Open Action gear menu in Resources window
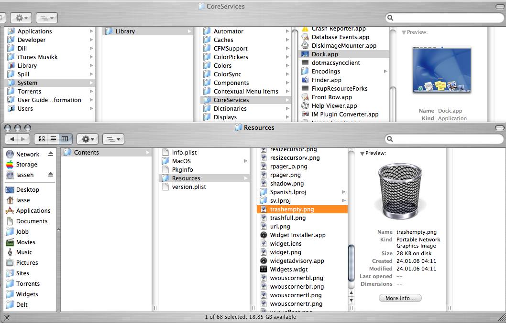 click(x=88, y=139)
